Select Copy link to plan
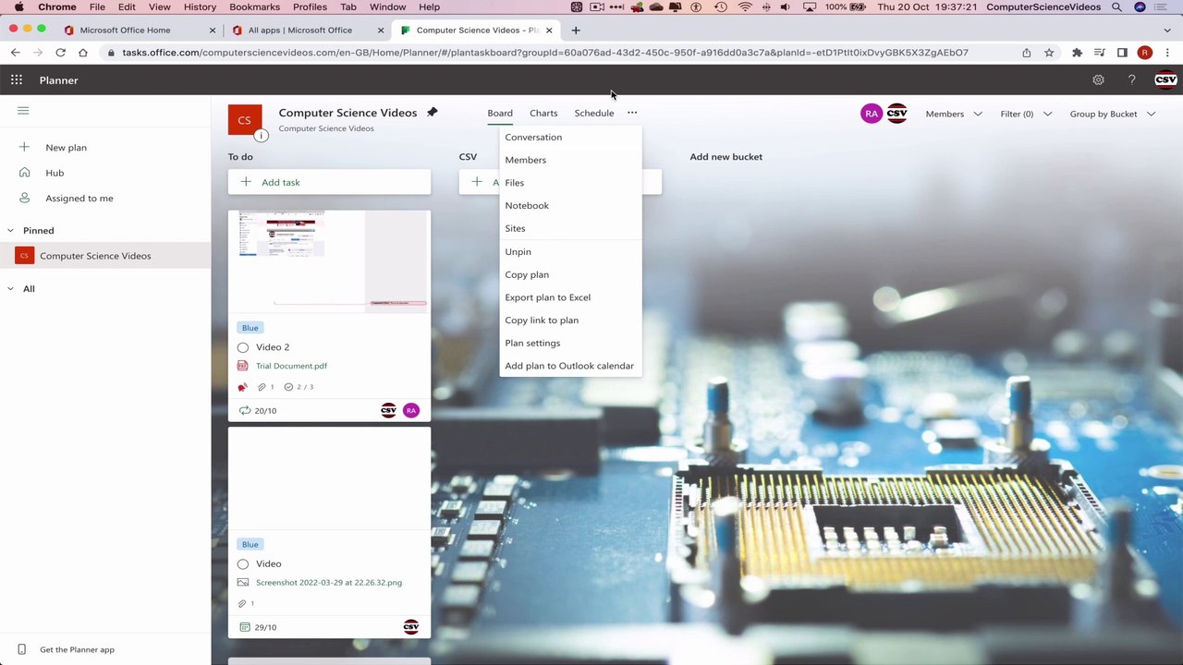 point(570,320)
